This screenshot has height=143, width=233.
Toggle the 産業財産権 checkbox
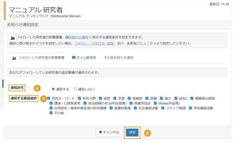coord(111,108)
